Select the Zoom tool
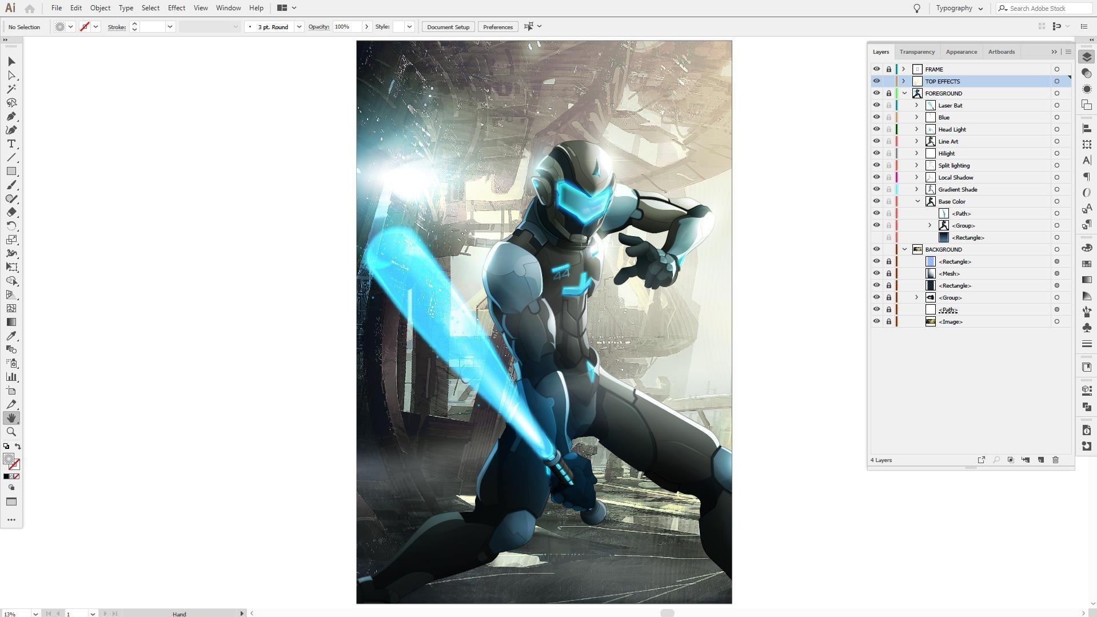Viewport: 1097px width, 617px height. tap(11, 432)
